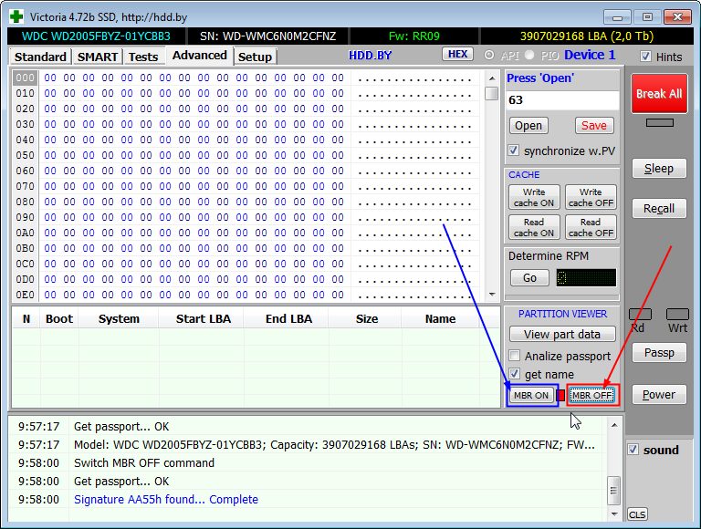Select the PIO radio button
The width and height of the screenshot is (701, 529).
click(528, 56)
